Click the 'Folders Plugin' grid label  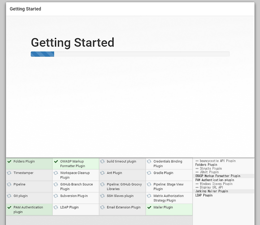24,162
